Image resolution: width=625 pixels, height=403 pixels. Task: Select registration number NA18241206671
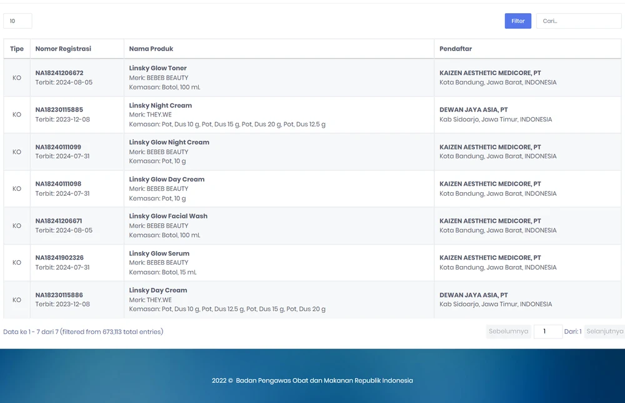point(59,221)
